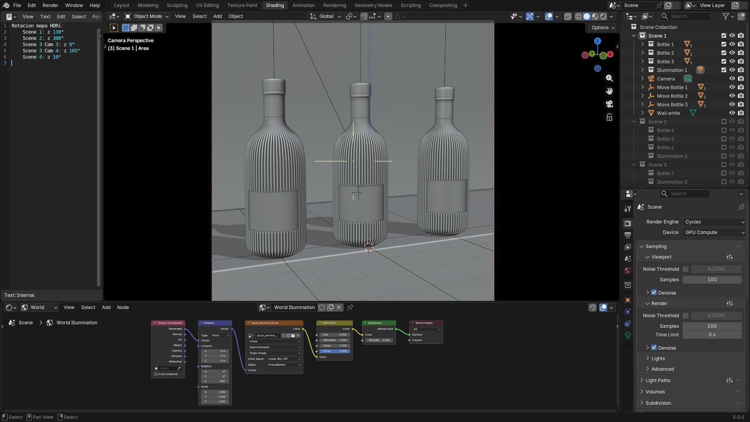The width and height of the screenshot is (750, 422).
Task: Open the Render Engine Cycles dropdown
Action: (x=714, y=222)
